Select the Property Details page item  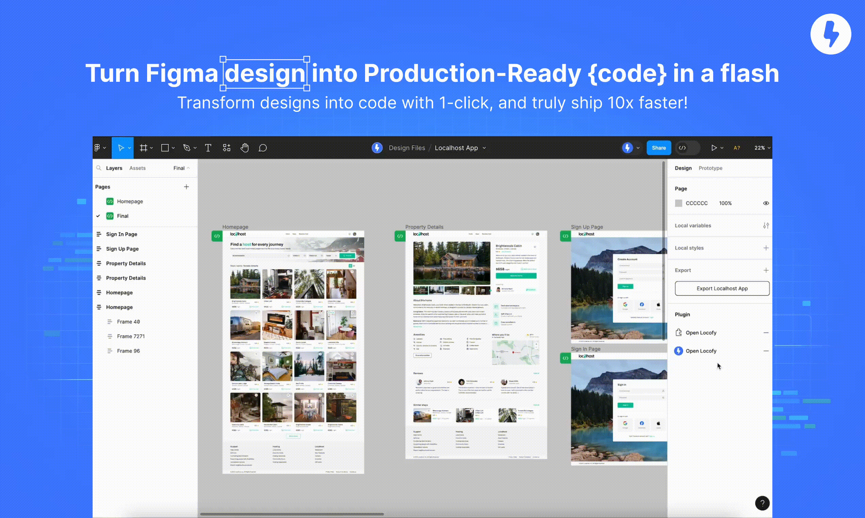coord(126,263)
